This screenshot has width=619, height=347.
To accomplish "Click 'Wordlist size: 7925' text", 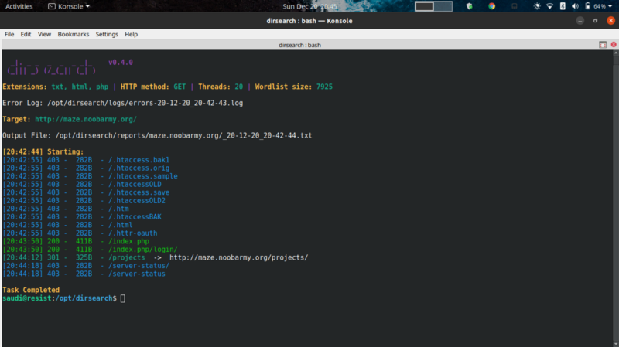I will (x=294, y=87).
